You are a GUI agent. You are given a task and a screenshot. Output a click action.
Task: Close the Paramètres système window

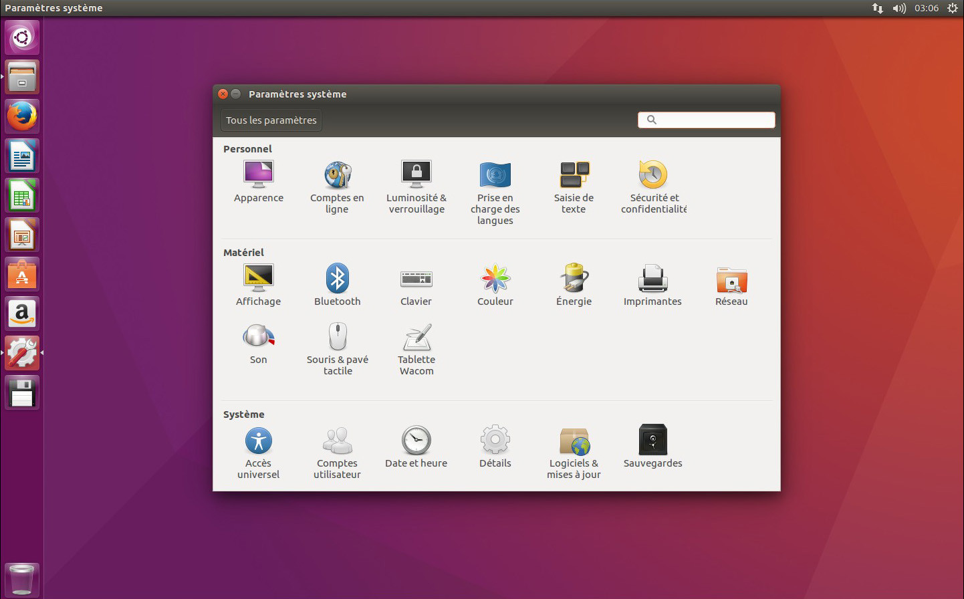tap(223, 94)
